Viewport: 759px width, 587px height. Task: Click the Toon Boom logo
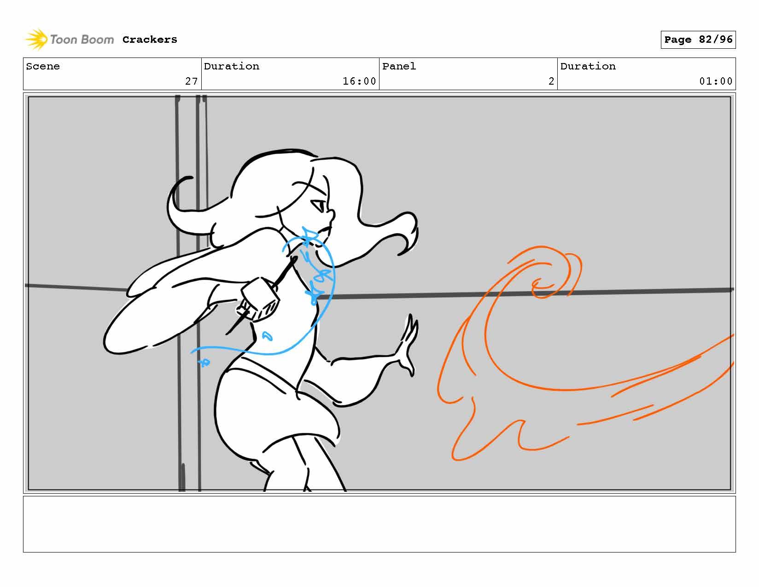69,40
